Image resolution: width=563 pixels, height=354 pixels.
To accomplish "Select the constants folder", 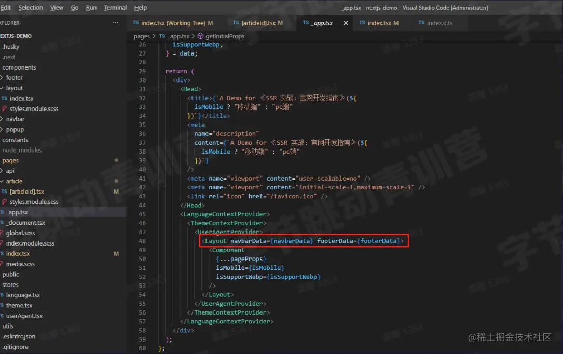I will click(15, 140).
